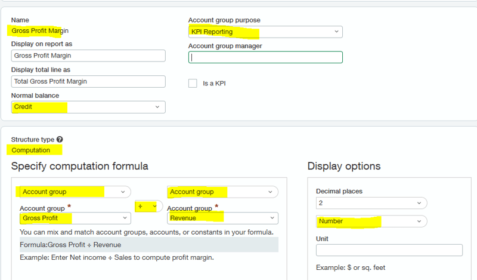Click the Display on report as field
Screen dimensions: 477x280
pyautogui.click(x=88, y=56)
